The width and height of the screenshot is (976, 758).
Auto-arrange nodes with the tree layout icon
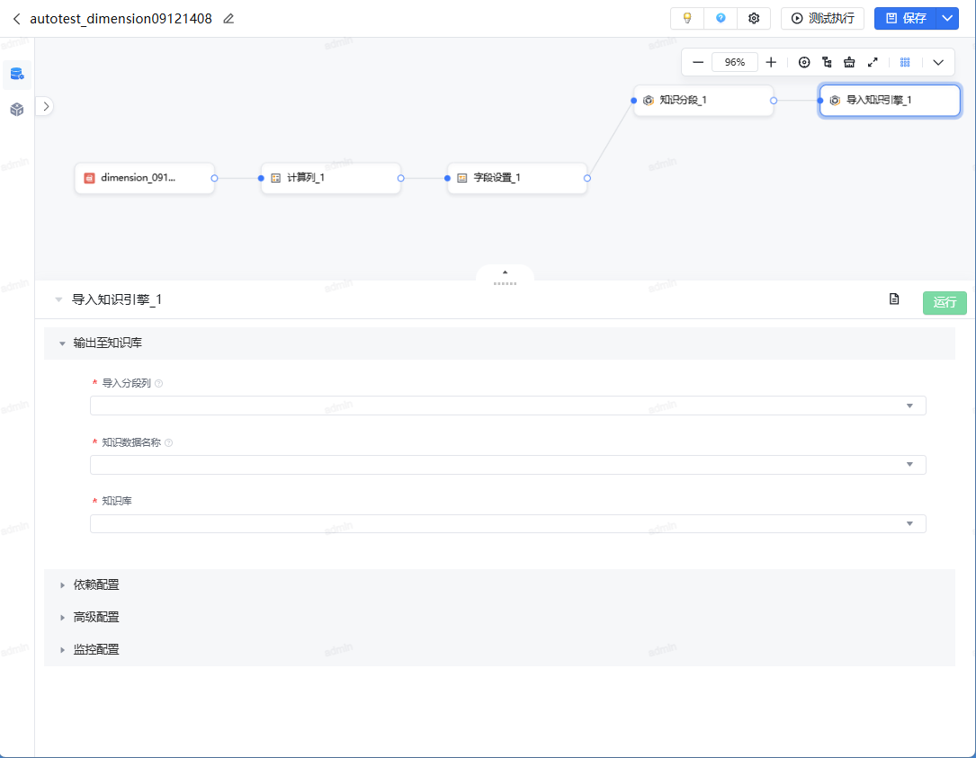(x=827, y=62)
